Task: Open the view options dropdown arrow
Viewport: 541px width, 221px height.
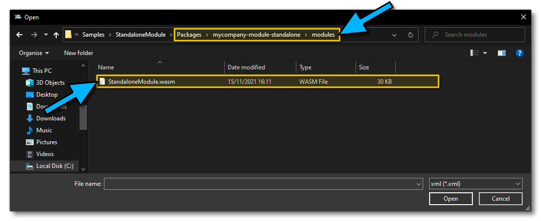Action: (485, 53)
